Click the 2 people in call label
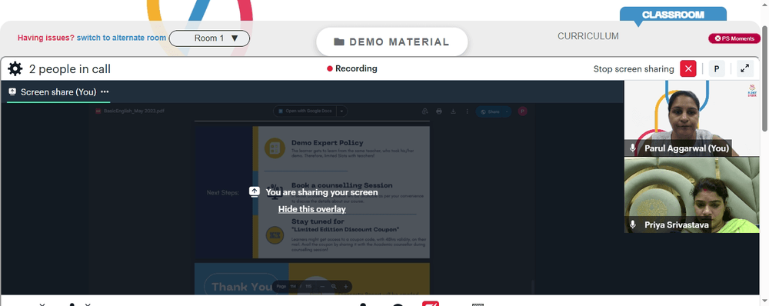769x306 pixels. (70, 69)
